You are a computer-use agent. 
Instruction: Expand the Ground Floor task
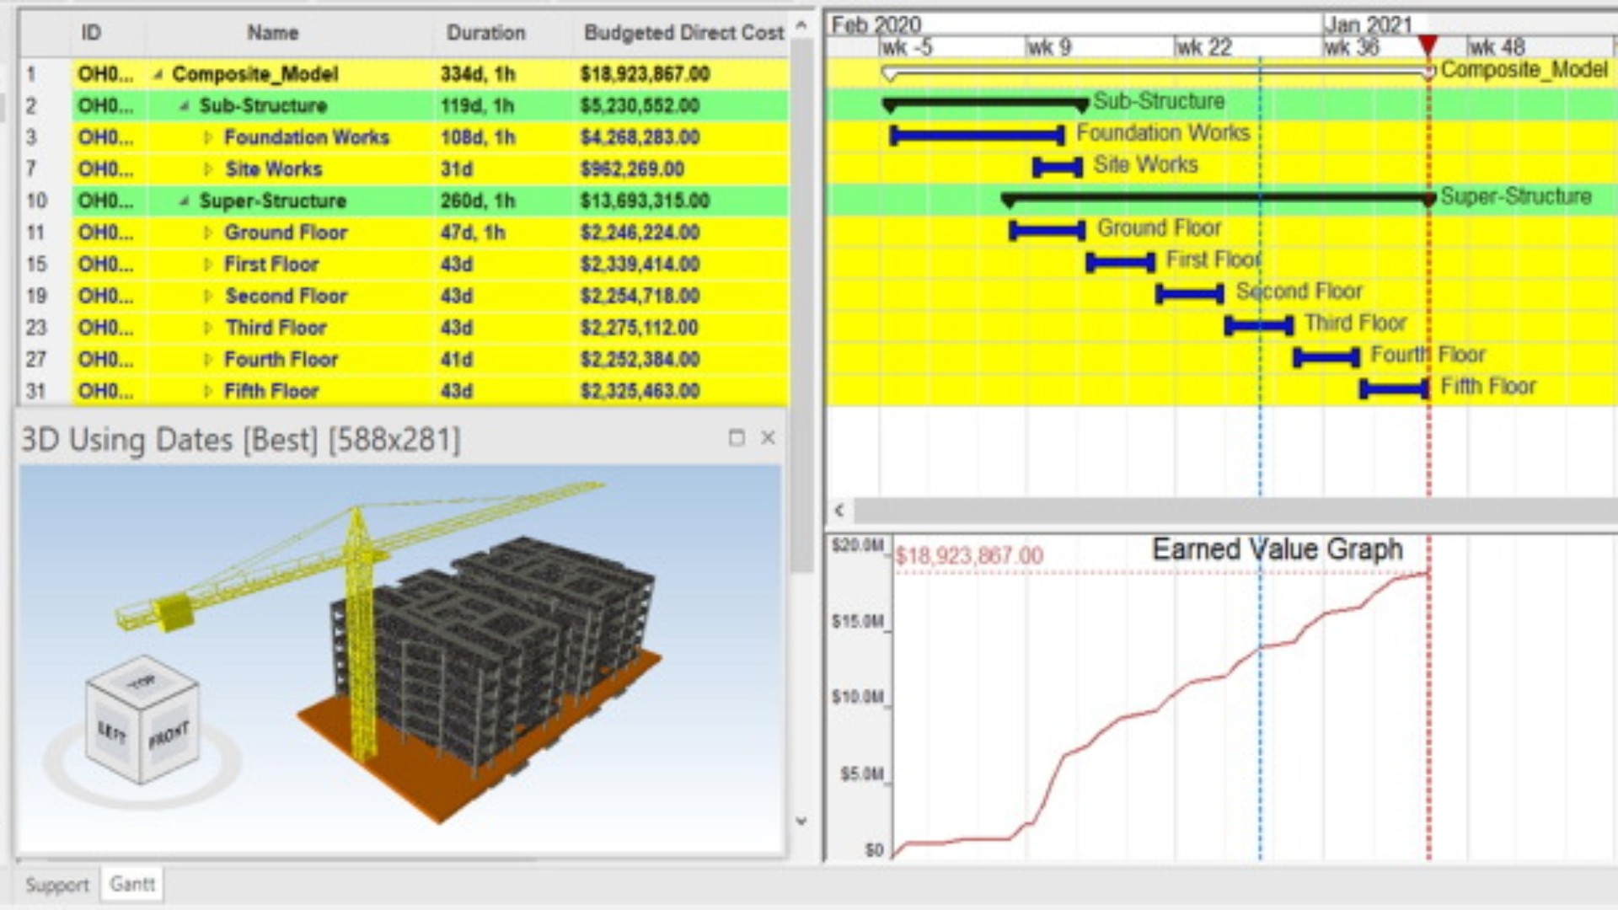click(x=208, y=233)
